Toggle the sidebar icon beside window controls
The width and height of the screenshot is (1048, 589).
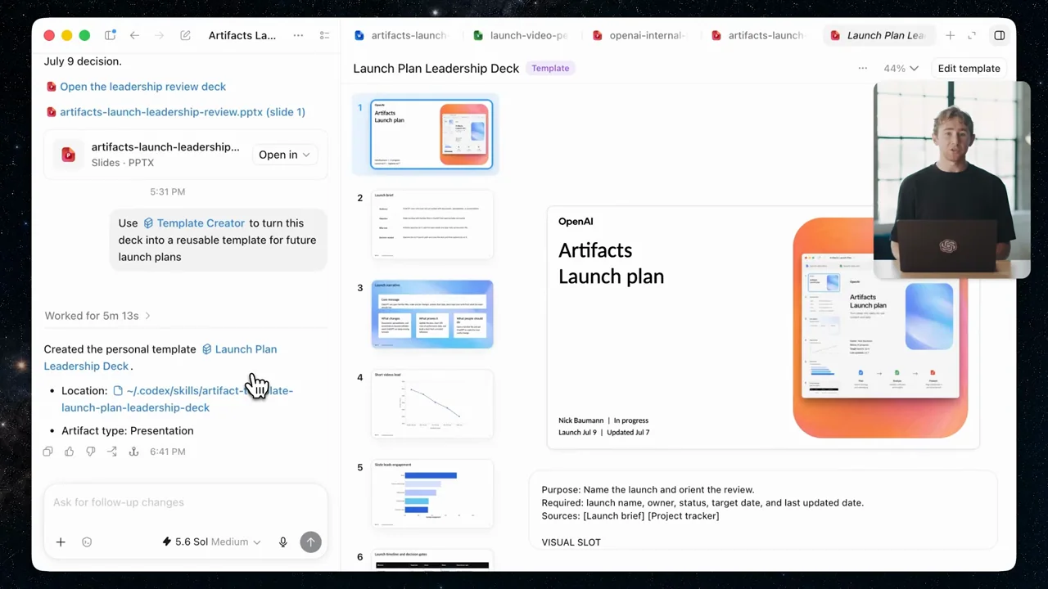[x=110, y=35]
